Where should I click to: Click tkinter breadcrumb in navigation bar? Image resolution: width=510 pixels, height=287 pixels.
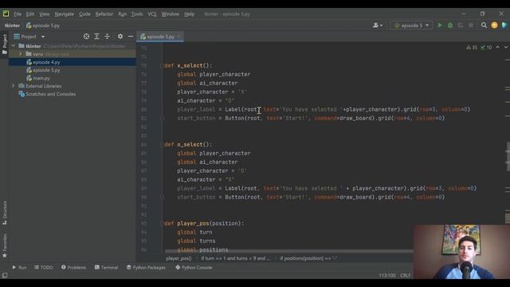click(12, 26)
